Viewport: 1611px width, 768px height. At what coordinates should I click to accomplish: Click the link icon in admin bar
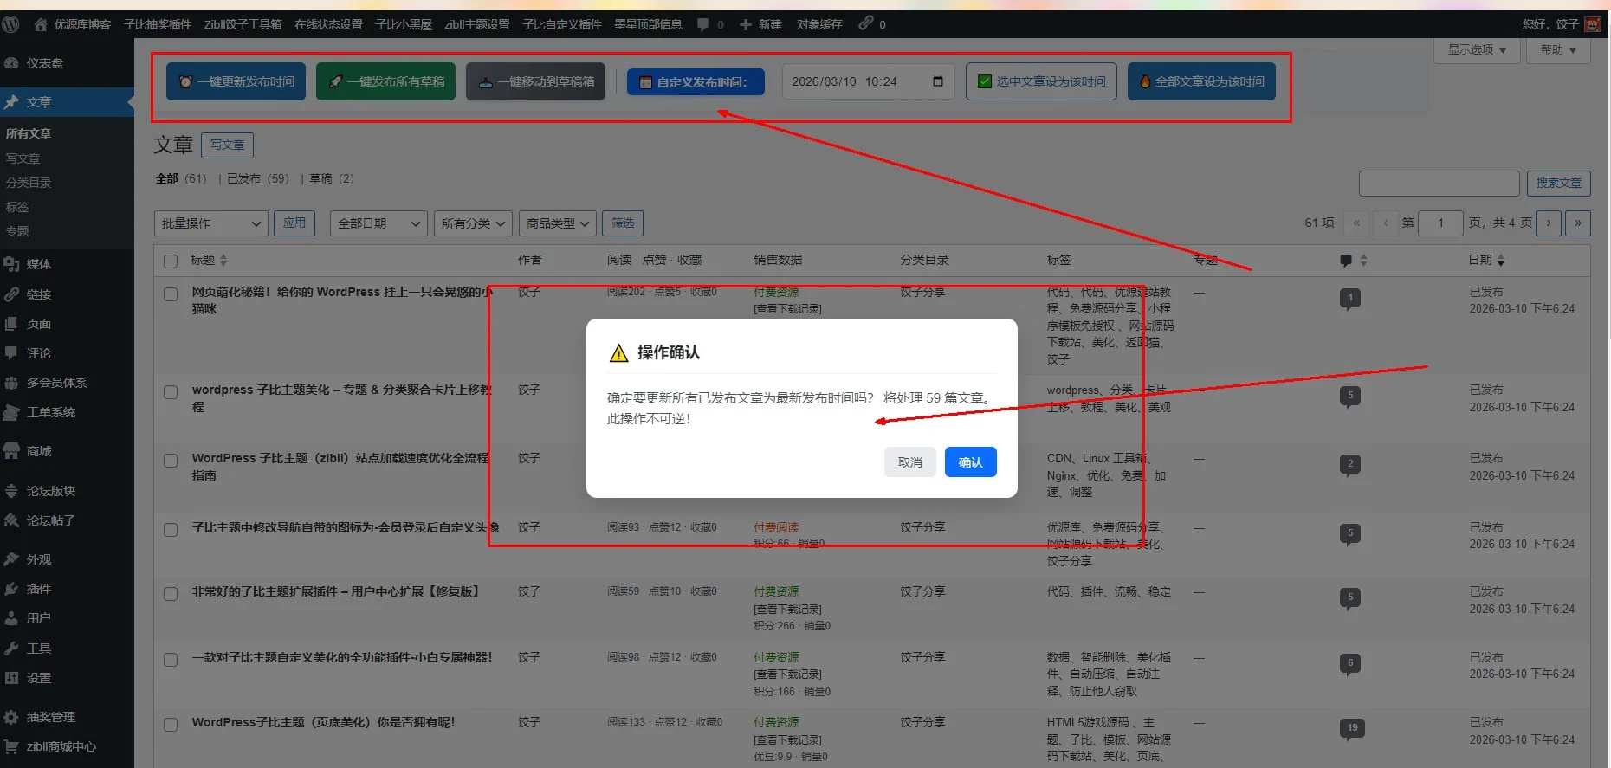tap(865, 23)
